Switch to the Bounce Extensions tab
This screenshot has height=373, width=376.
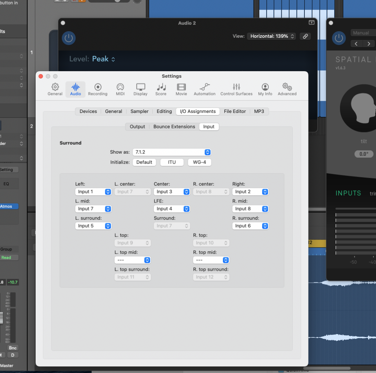tap(174, 127)
